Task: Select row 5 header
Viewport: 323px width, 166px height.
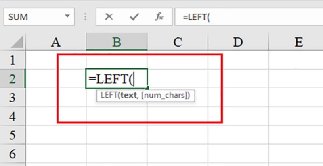Action: point(12,135)
